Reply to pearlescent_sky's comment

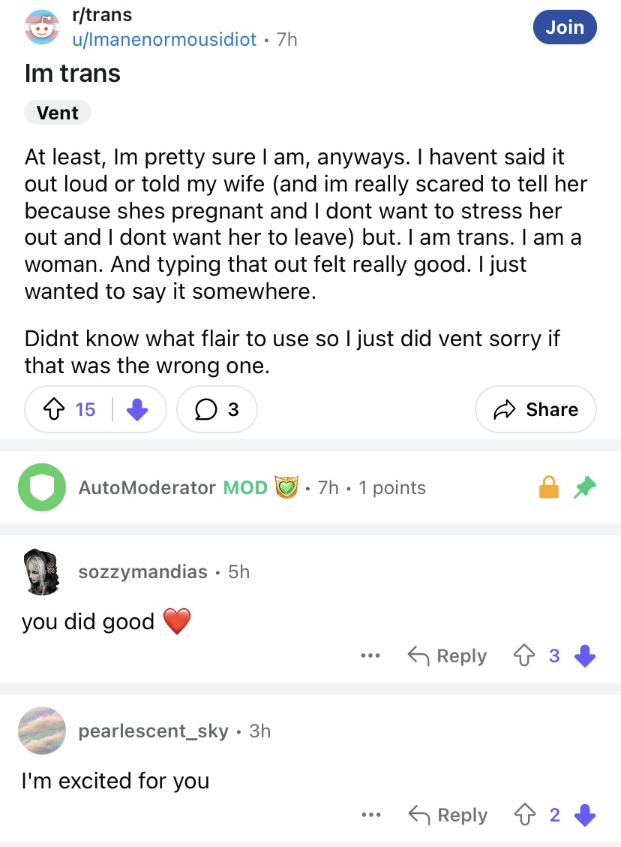pos(448,815)
